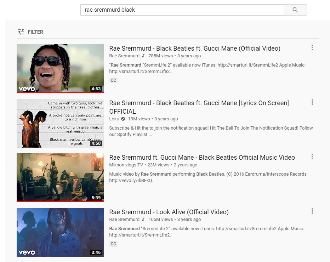This screenshot has width=330, height=262.
Task: Play the Mikson vlogs TV video thumbnail
Action: (60, 177)
